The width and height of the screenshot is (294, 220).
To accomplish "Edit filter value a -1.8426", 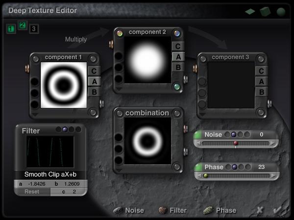I will coord(32,184).
